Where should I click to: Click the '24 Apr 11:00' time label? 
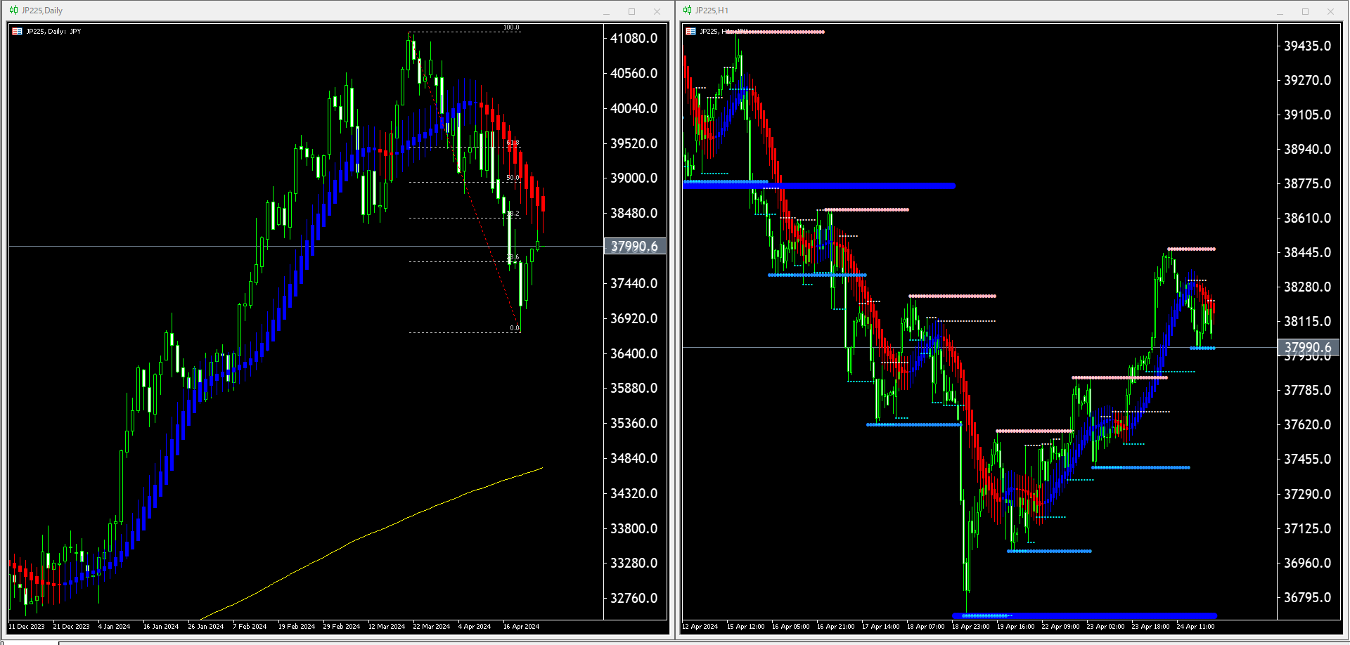pos(1195,627)
